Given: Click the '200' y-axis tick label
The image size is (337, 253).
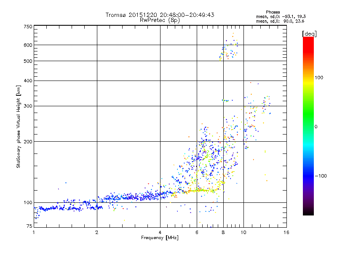Looking at the screenshot, I should (x=28, y=142).
